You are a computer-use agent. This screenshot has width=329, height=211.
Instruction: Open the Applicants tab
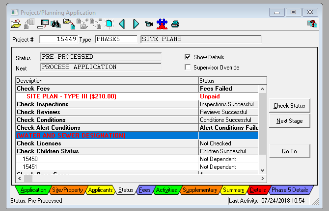point(100,190)
